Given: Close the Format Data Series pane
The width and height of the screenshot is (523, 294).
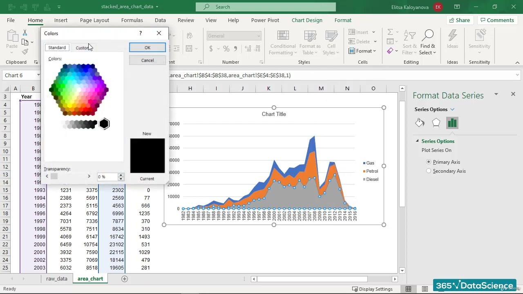Looking at the screenshot, I should point(513,94).
